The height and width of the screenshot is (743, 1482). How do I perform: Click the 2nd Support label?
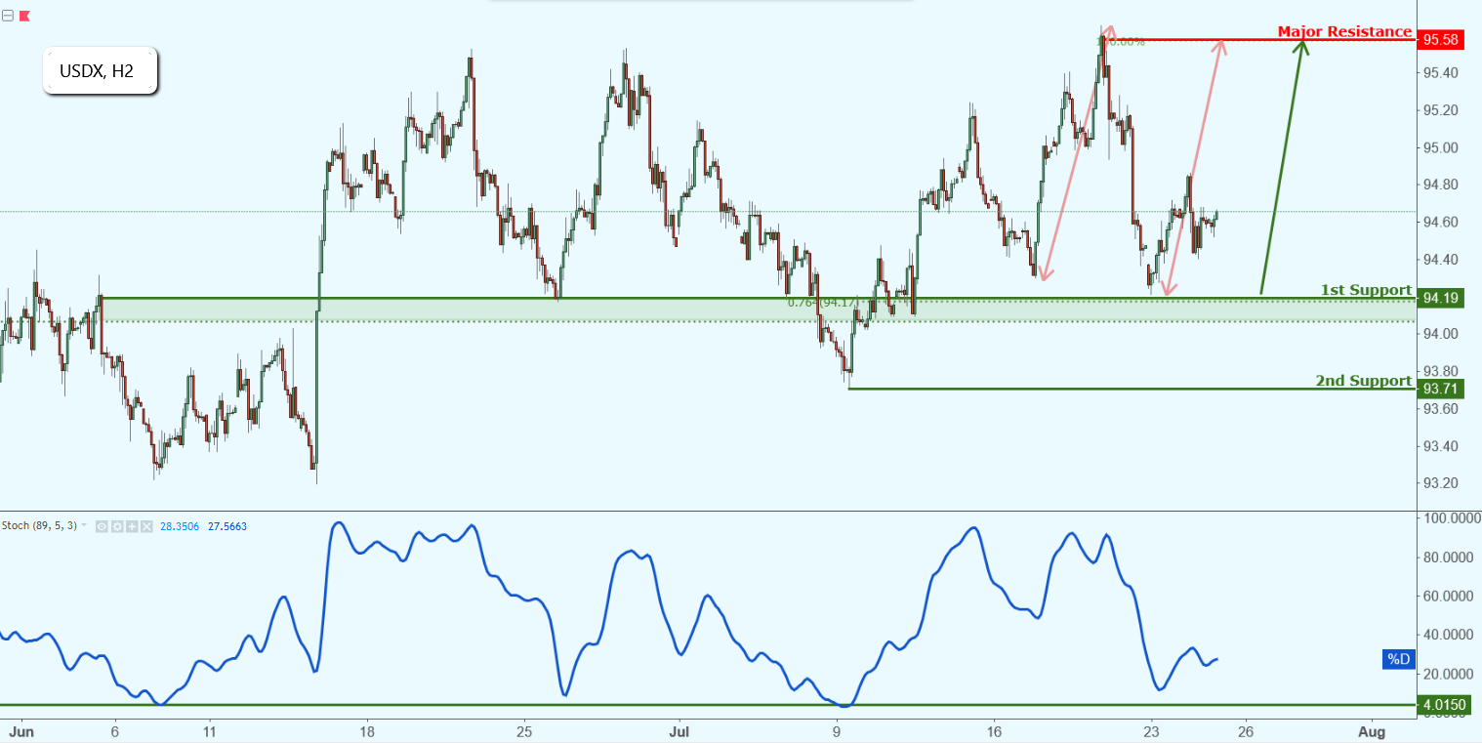pos(1363,381)
